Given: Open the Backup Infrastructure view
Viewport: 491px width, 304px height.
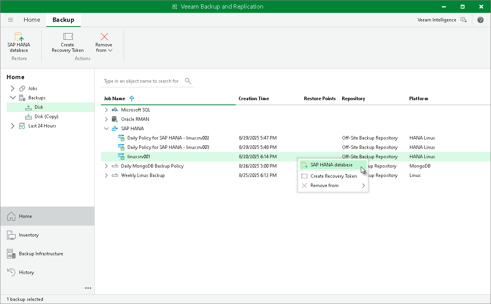Looking at the screenshot, I should click(x=41, y=254).
